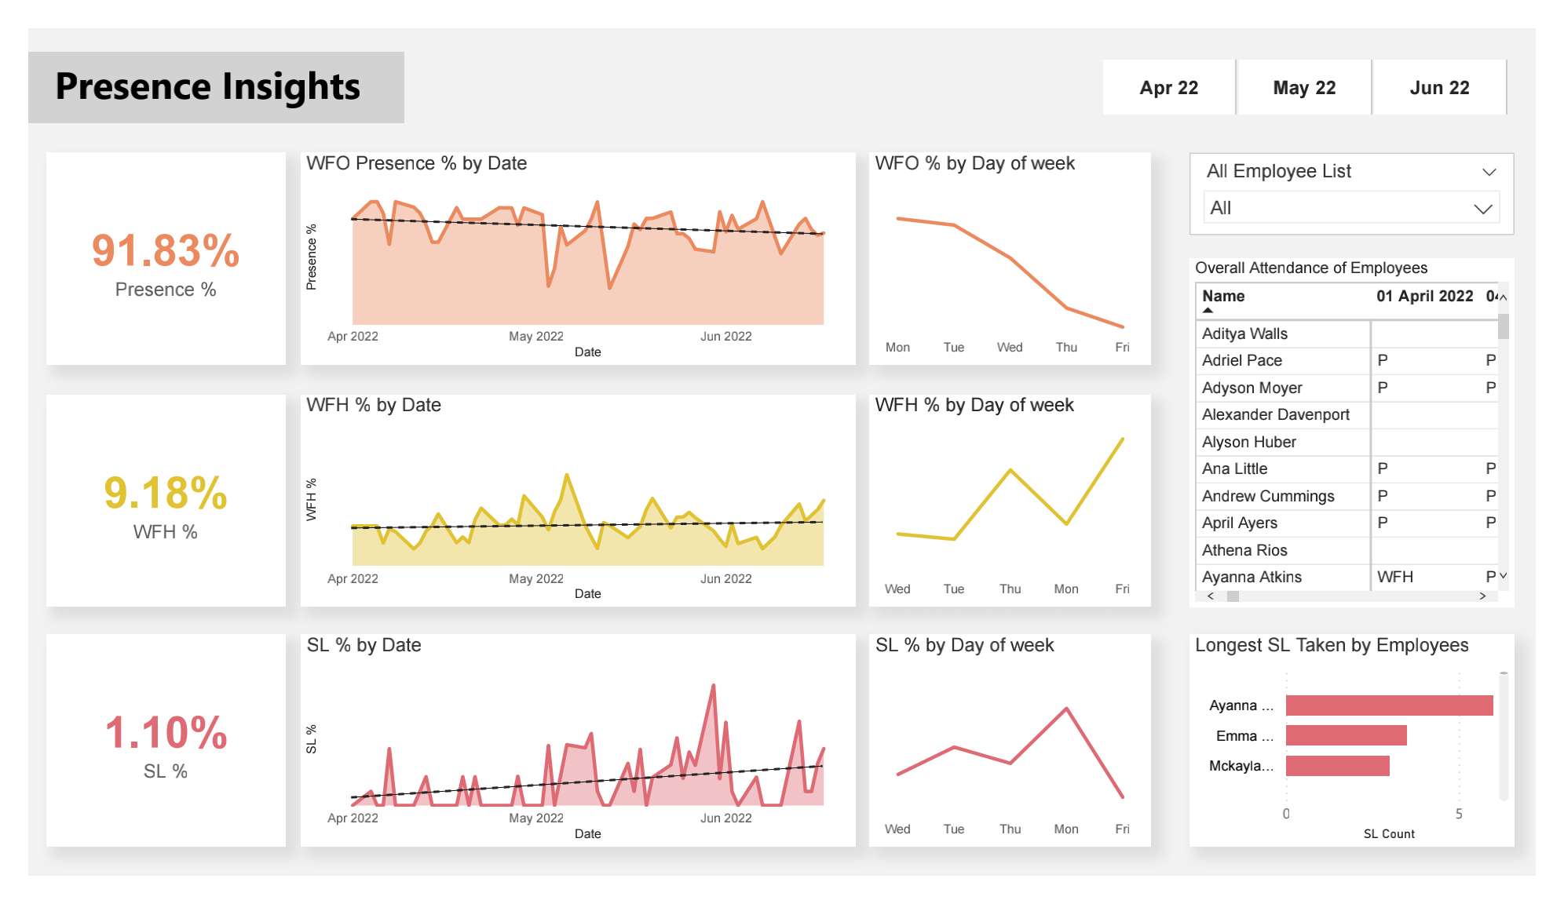This screenshot has height=904, width=1564.
Task: Sort the attendance table by Name
Action: [x=1224, y=296]
